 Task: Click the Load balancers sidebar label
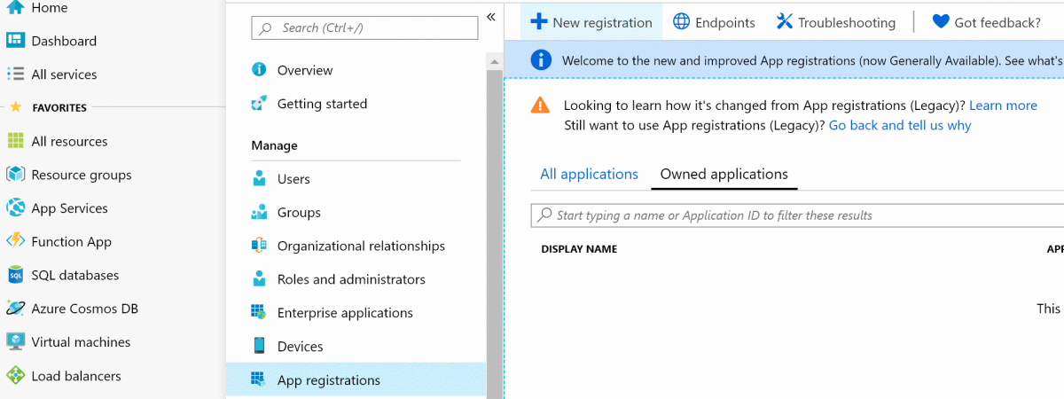pyautogui.click(x=76, y=376)
